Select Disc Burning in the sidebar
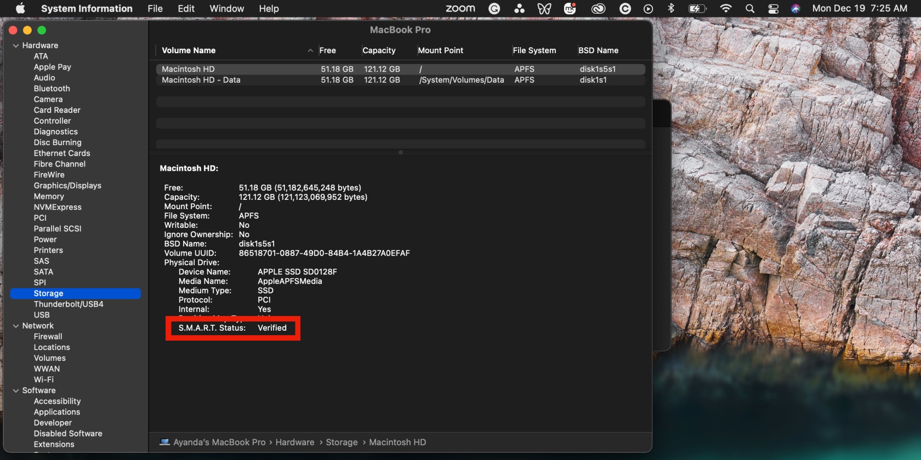 point(58,142)
